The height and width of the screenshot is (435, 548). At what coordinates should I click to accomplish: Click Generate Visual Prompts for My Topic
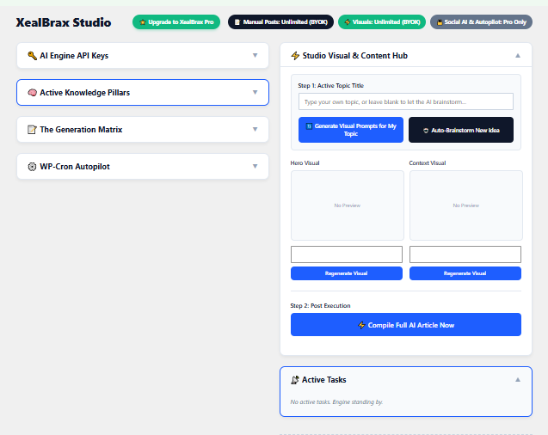point(351,130)
